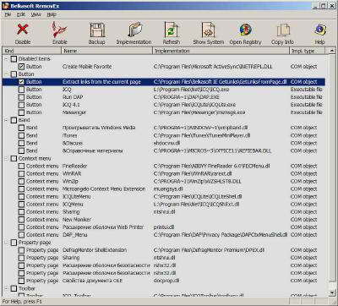Image resolution: width=338 pixels, height=306 pixels.
Task: Click the iTunesMiniPlayer.dll implementation path
Action: 202,135
